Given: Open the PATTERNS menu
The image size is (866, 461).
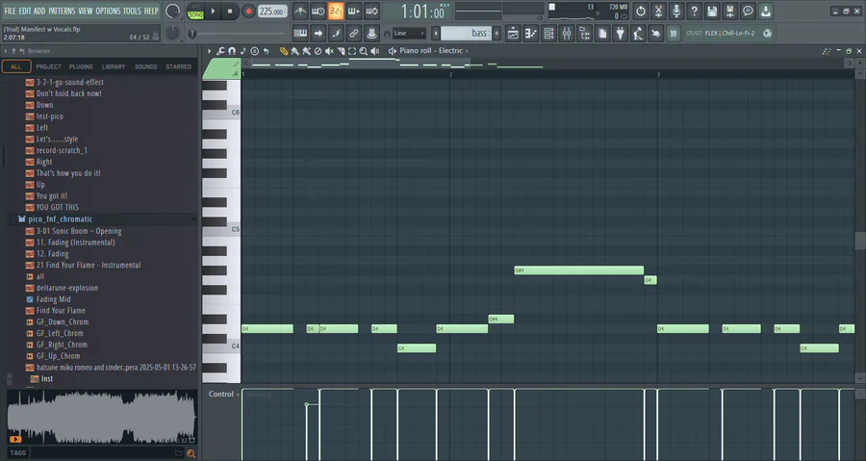Looking at the screenshot, I should [62, 11].
